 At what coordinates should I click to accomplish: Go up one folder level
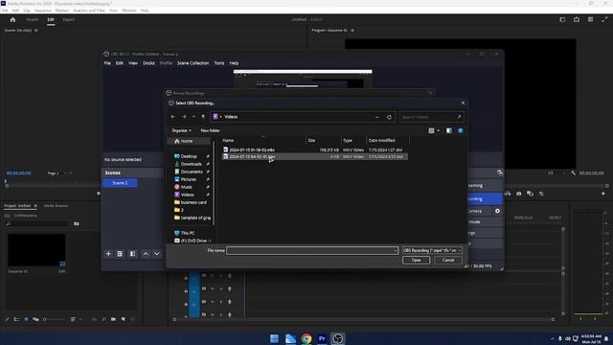click(x=203, y=117)
